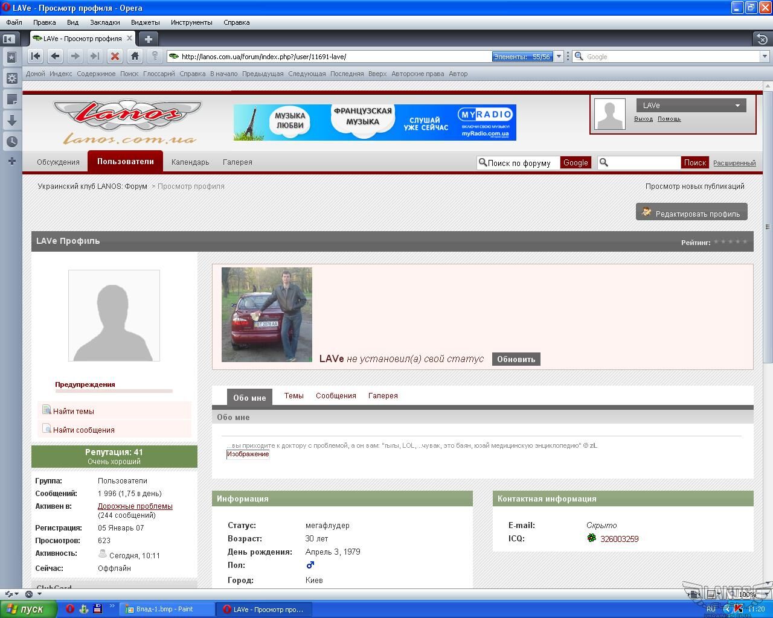Click the Rewind navigation button in toolbar

click(x=36, y=56)
